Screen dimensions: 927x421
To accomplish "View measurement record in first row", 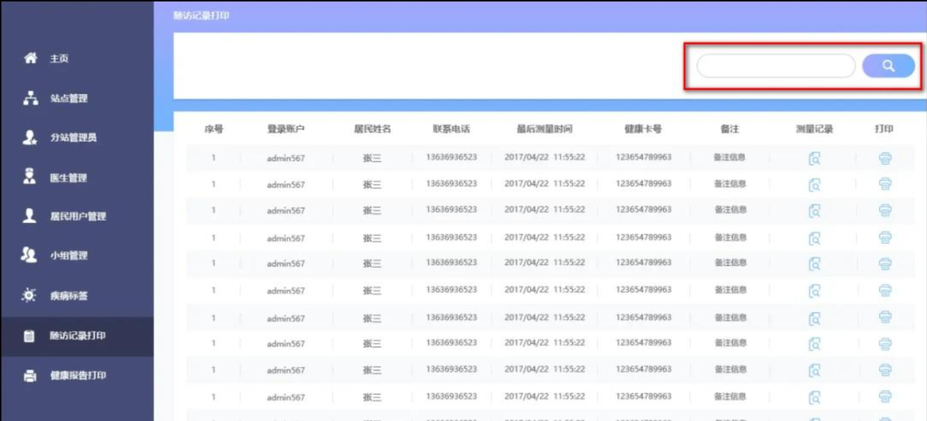I will tap(814, 158).
